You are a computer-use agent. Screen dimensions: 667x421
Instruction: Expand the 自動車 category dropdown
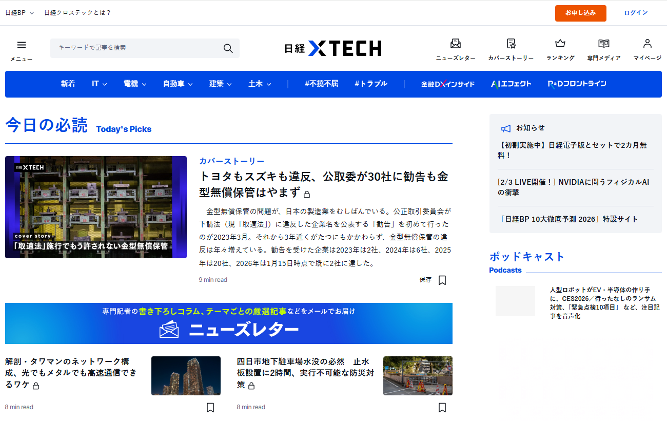click(x=178, y=84)
